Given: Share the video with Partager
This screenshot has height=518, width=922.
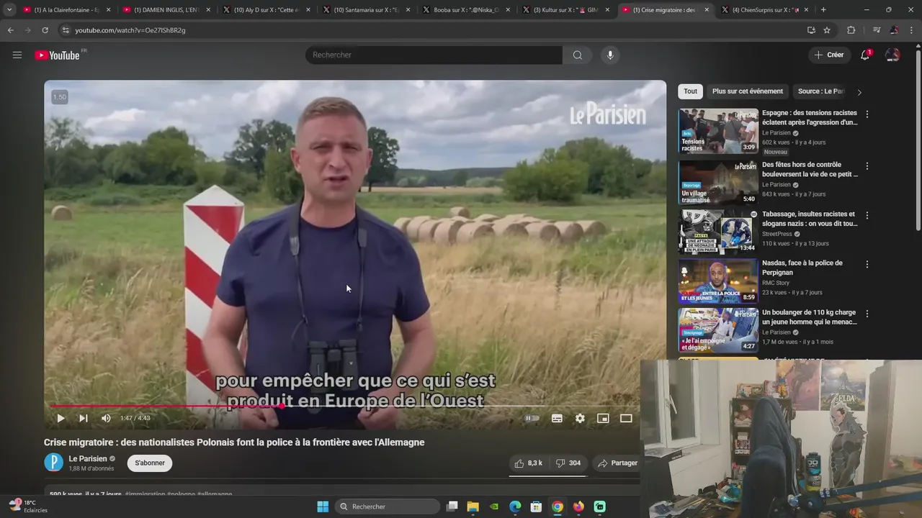Looking at the screenshot, I should tap(617, 463).
